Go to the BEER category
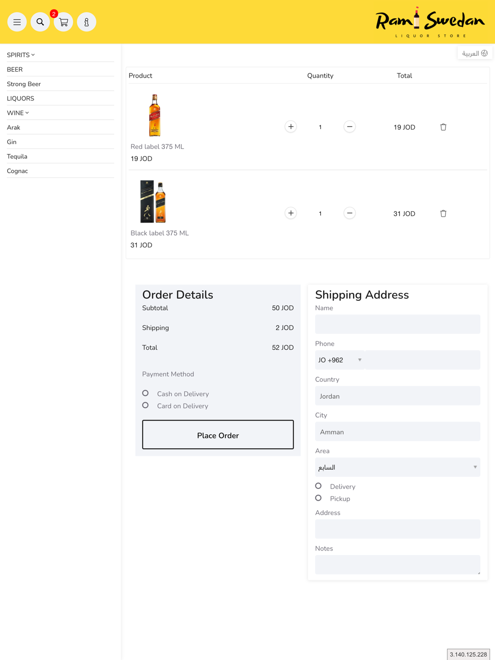 pyautogui.click(x=15, y=69)
